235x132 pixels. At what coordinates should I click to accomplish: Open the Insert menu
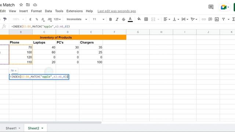(x=23, y=11)
